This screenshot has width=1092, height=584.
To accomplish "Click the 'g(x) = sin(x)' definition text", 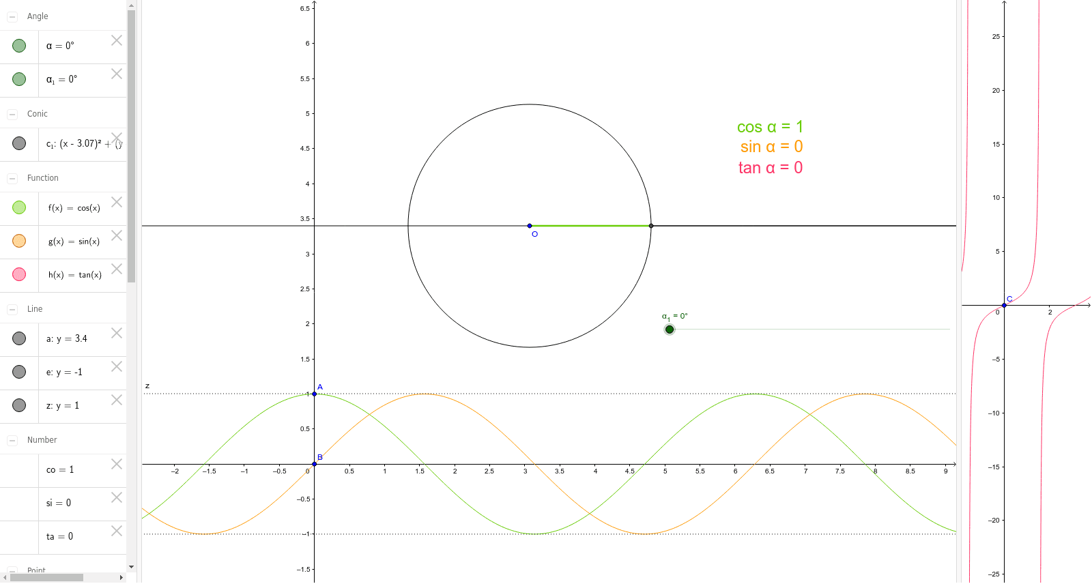I will click(x=74, y=242).
